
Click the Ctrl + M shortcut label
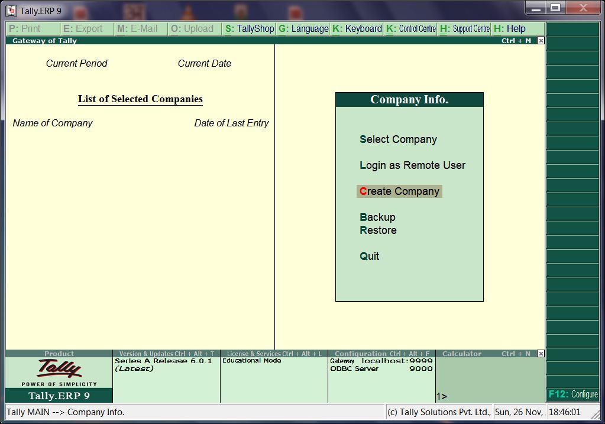(x=516, y=41)
